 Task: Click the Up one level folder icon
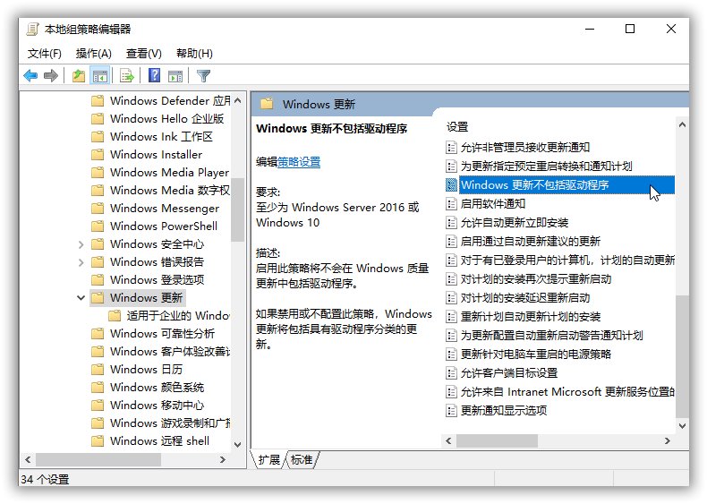pos(79,76)
